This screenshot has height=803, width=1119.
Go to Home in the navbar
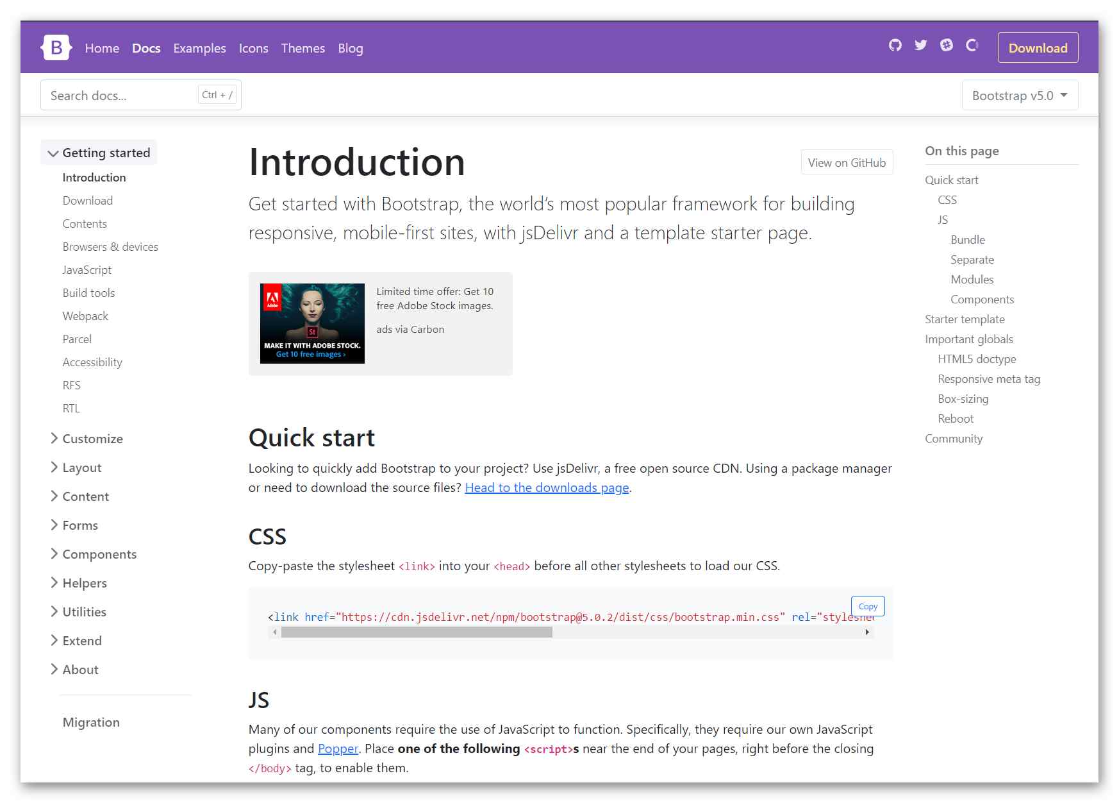pyautogui.click(x=102, y=48)
